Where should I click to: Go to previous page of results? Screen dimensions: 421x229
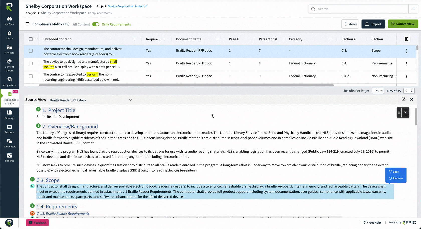(406, 91)
